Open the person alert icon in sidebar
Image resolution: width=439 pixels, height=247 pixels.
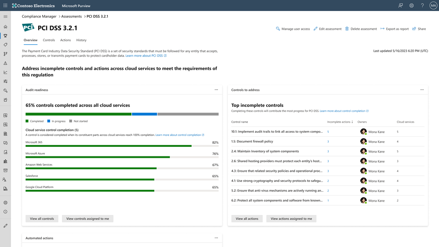click(x=5, y=179)
